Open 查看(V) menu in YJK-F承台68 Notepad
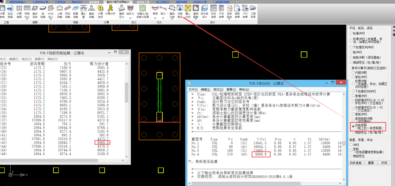 pyautogui.click(x=231, y=90)
